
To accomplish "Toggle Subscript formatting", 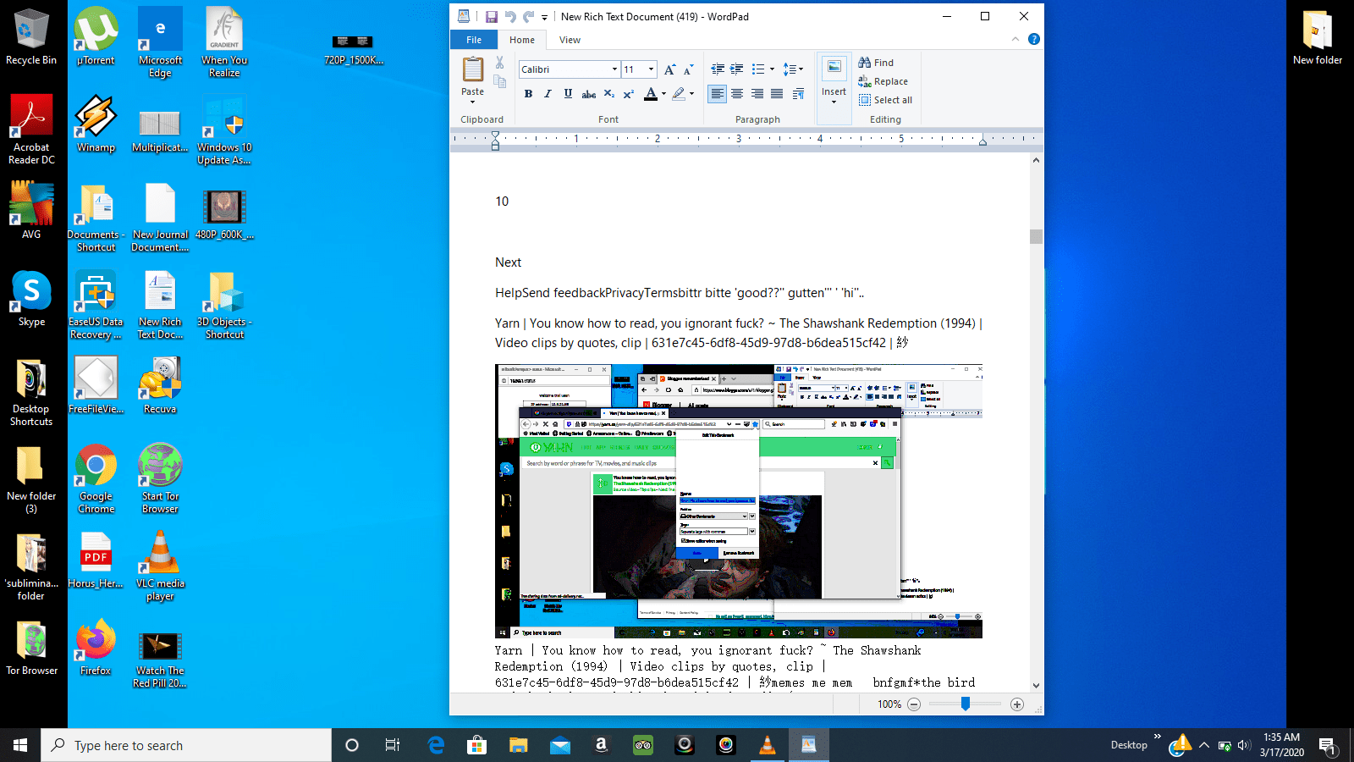I will (608, 94).
